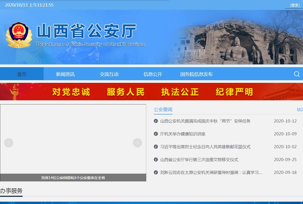Click info icon beside 刘新云同志 headline
The width and height of the screenshot is (303, 204).
[156, 172]
